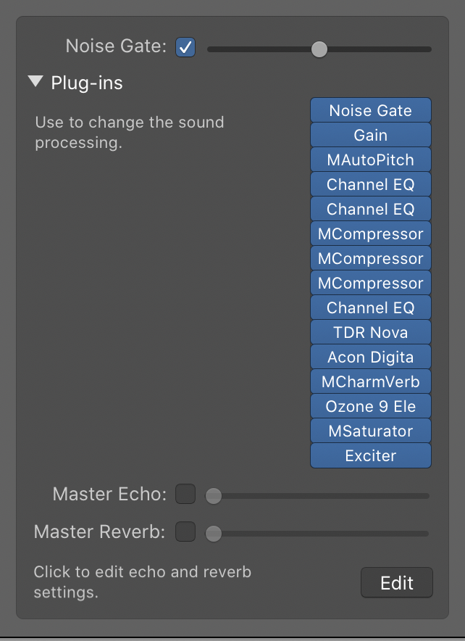Screen dimensions: 465x641
Task: Click the Master Reverb slider handle
Action: [213, 534]
